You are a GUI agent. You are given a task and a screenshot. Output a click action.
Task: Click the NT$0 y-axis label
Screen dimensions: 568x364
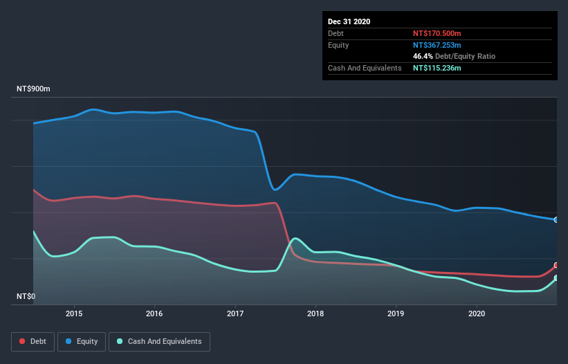click(26, 297)
